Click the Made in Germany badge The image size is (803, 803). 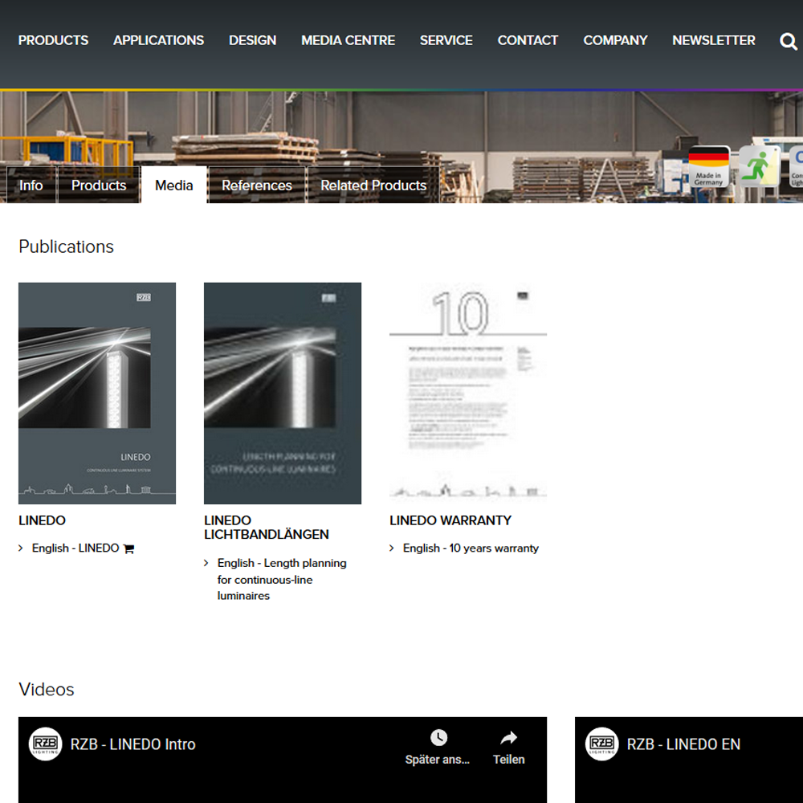tap(708, 166)
